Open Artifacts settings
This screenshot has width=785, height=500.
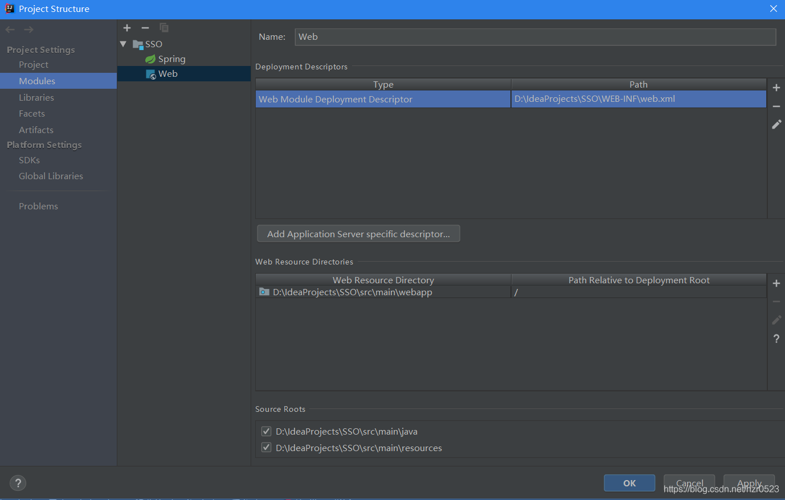click(36, 130)
